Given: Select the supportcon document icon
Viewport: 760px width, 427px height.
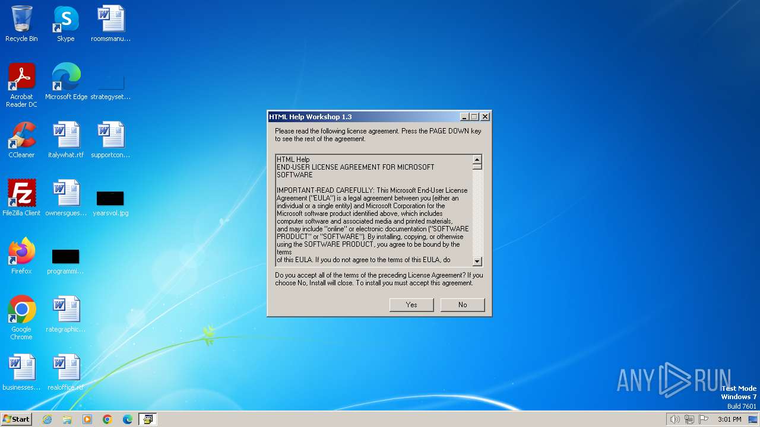Looking at the screenshot, I should pos(110,140).
